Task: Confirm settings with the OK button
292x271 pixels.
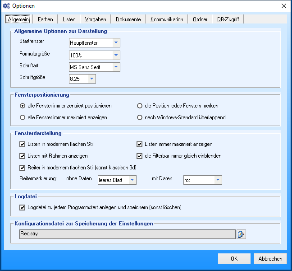Action: (234, 259)
